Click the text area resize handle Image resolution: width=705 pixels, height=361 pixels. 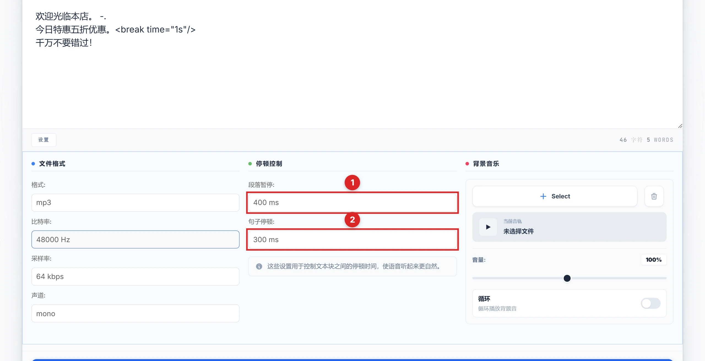coord(680,126)
